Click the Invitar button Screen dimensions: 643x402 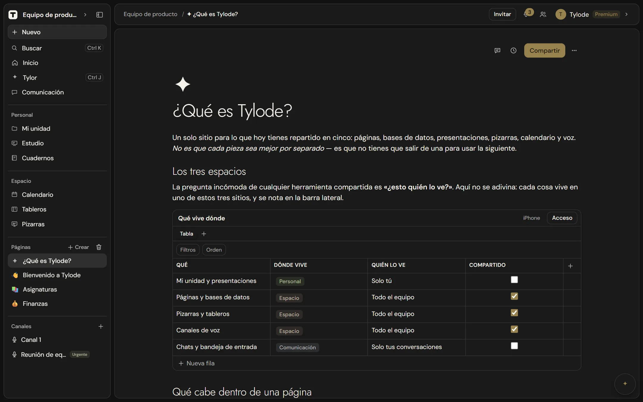[x=502, y=14]
